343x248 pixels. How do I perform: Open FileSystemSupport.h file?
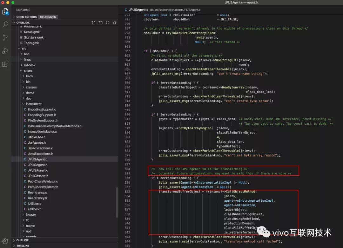click(x=43, y=121)
